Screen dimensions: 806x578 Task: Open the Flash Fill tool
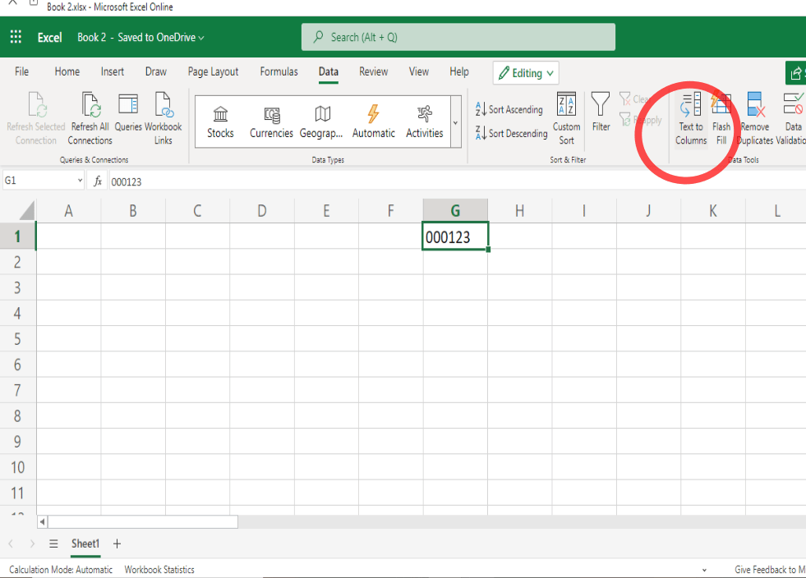point(721,121)
